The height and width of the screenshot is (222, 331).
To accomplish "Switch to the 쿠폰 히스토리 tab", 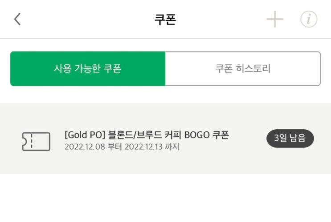I will 243,69.
